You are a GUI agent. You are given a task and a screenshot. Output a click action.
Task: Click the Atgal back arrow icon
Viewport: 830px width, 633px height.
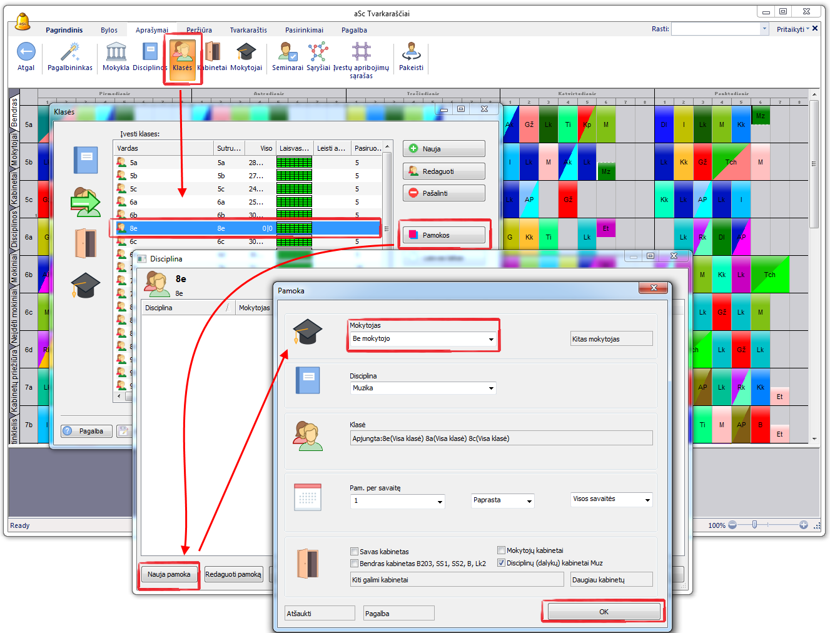tap(26, 53)
